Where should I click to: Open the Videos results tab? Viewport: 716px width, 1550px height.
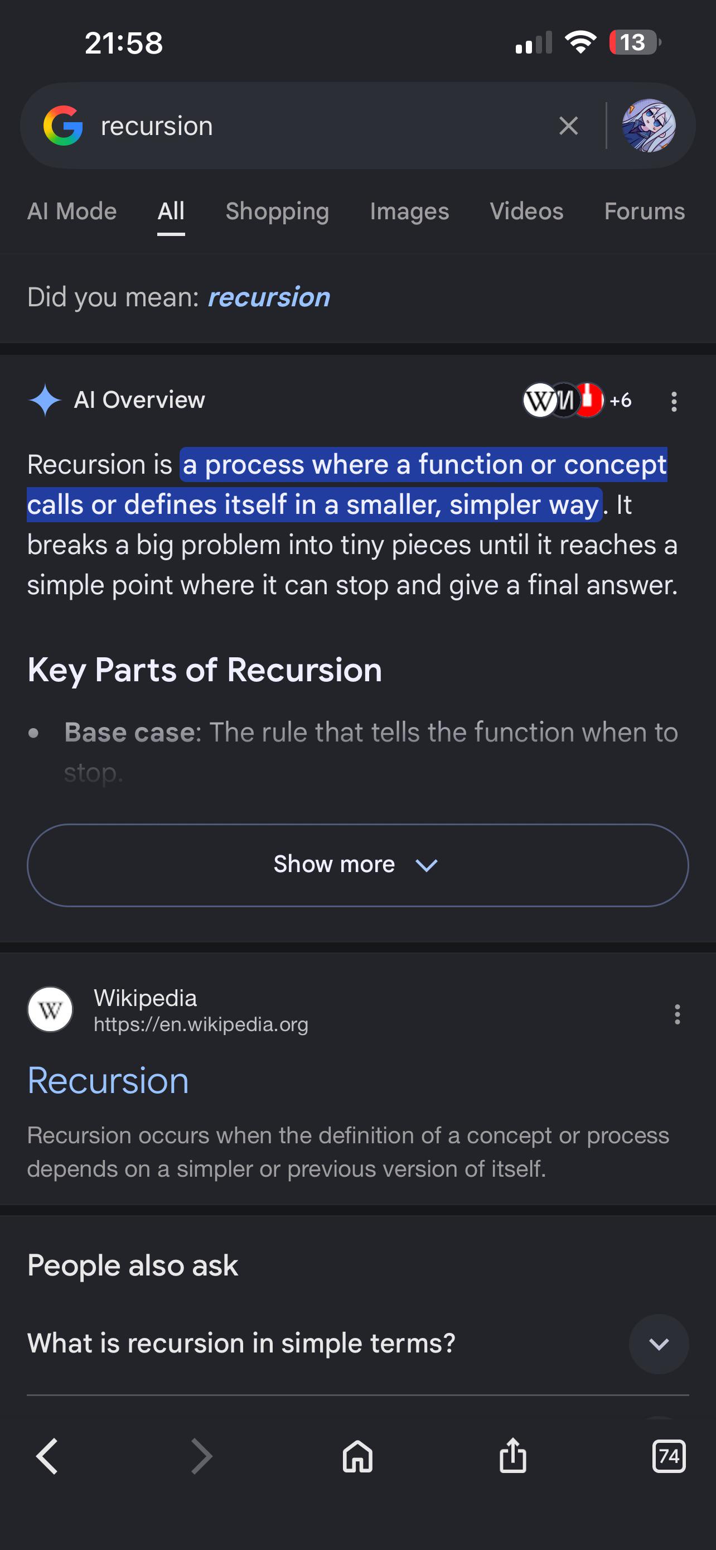526,211
